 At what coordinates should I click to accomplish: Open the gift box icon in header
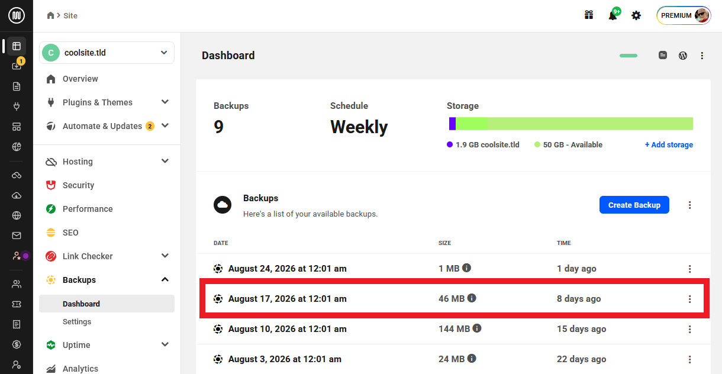coord(589,15)
